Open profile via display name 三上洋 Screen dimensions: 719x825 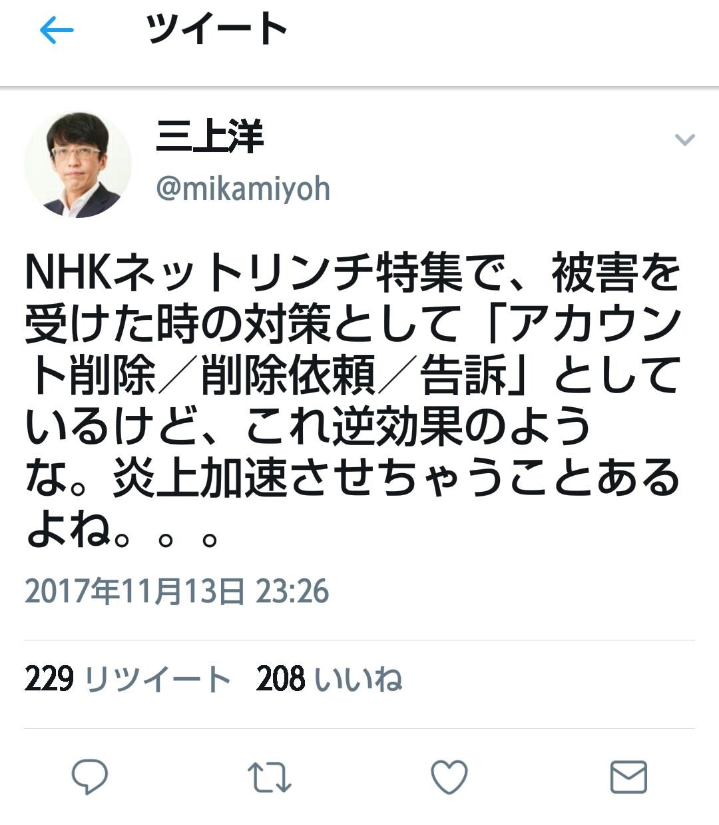[210, 136]
